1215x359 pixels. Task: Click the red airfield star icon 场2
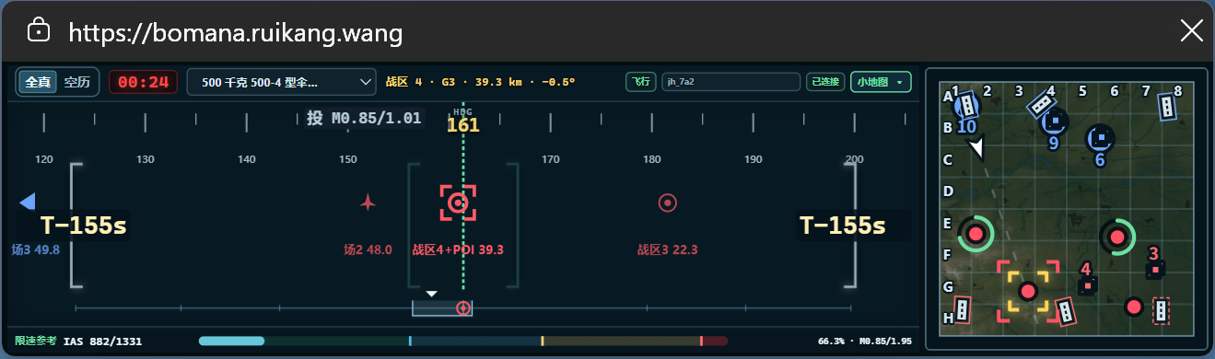pos(368,203)
